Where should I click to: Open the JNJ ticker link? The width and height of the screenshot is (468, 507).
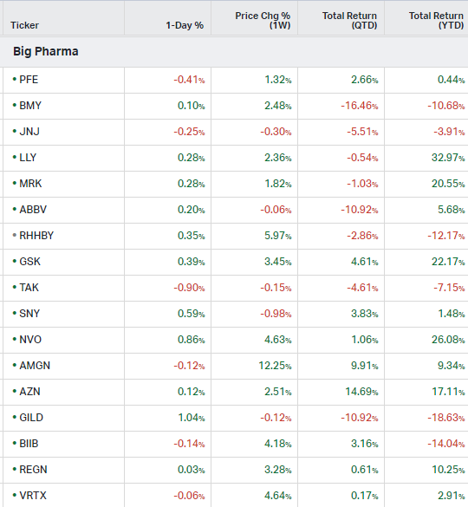pyautogui.click(x=29, y=132)
